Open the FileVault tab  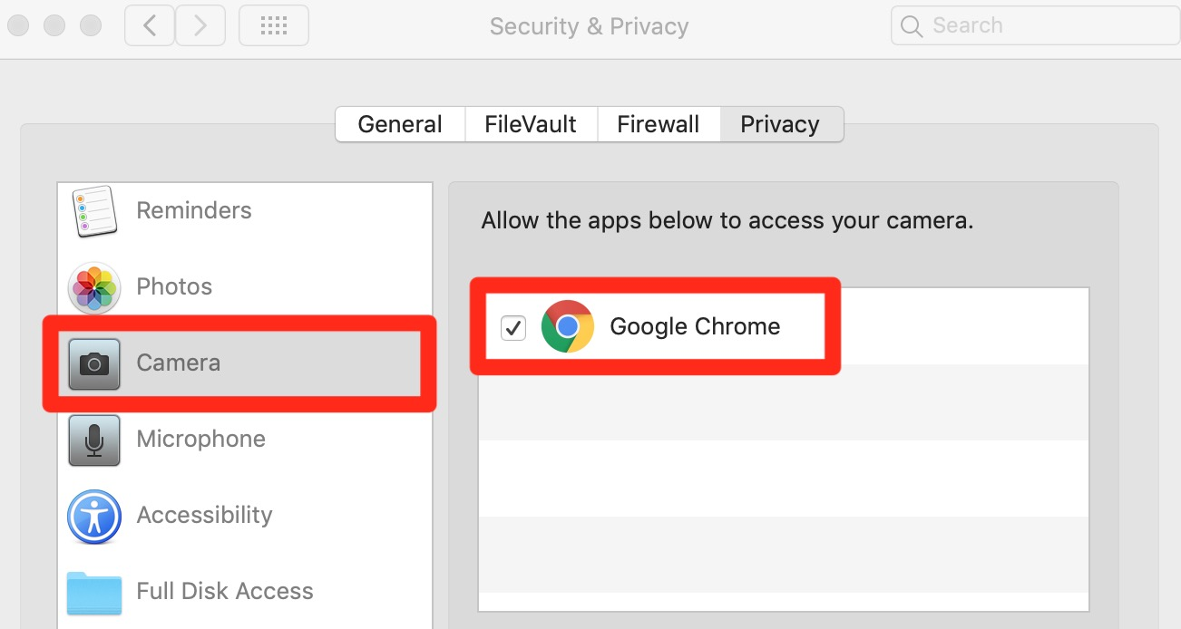[531, 124]
